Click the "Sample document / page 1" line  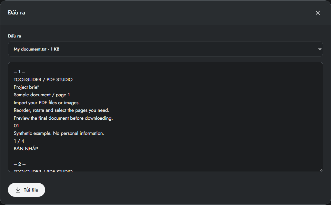[x=42, y=95]
